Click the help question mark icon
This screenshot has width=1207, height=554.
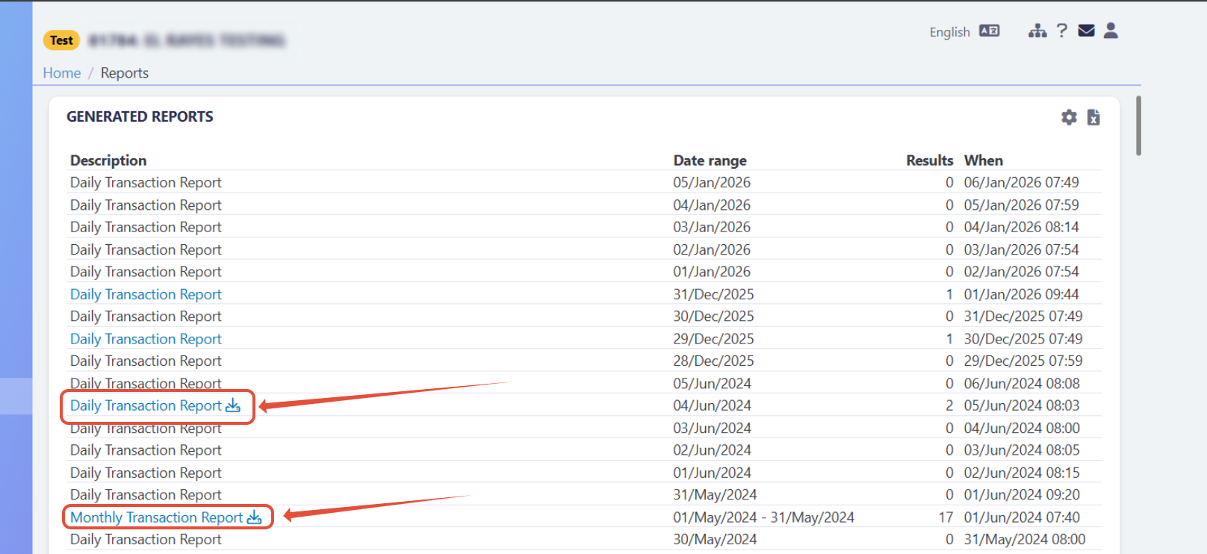1061,31
